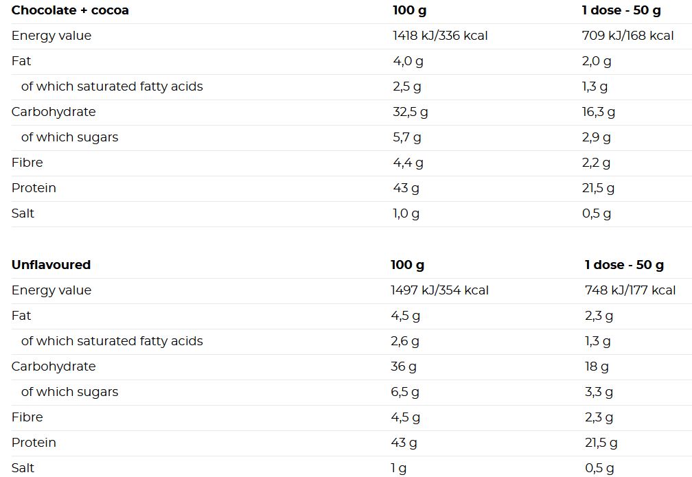The width and height of the screenshot is (692, 477).
Task: Click the 1,0 g salt value
Action: click(406, 214)
